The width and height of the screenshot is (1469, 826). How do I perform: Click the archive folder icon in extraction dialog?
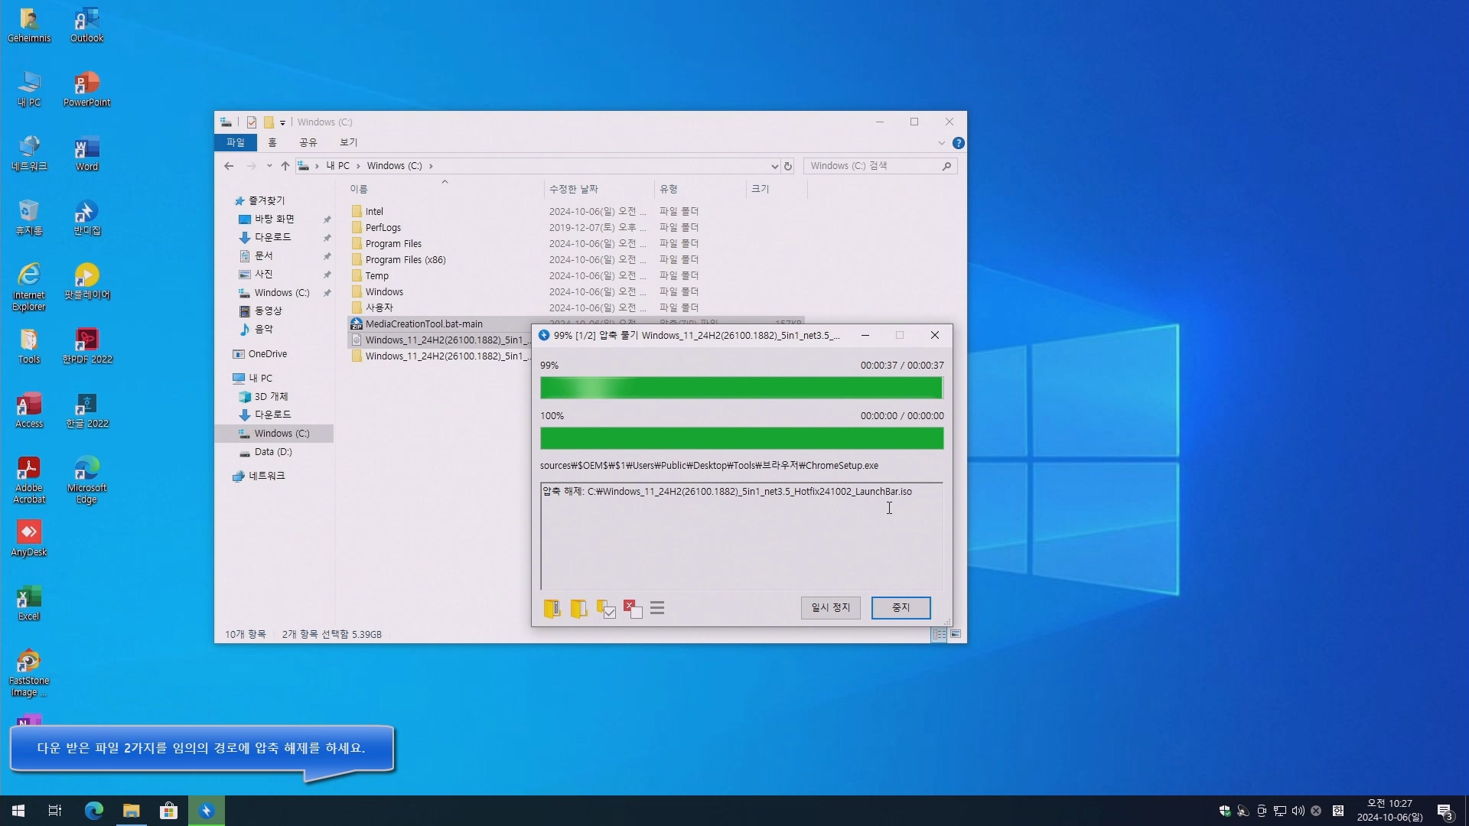click(552, 609)
